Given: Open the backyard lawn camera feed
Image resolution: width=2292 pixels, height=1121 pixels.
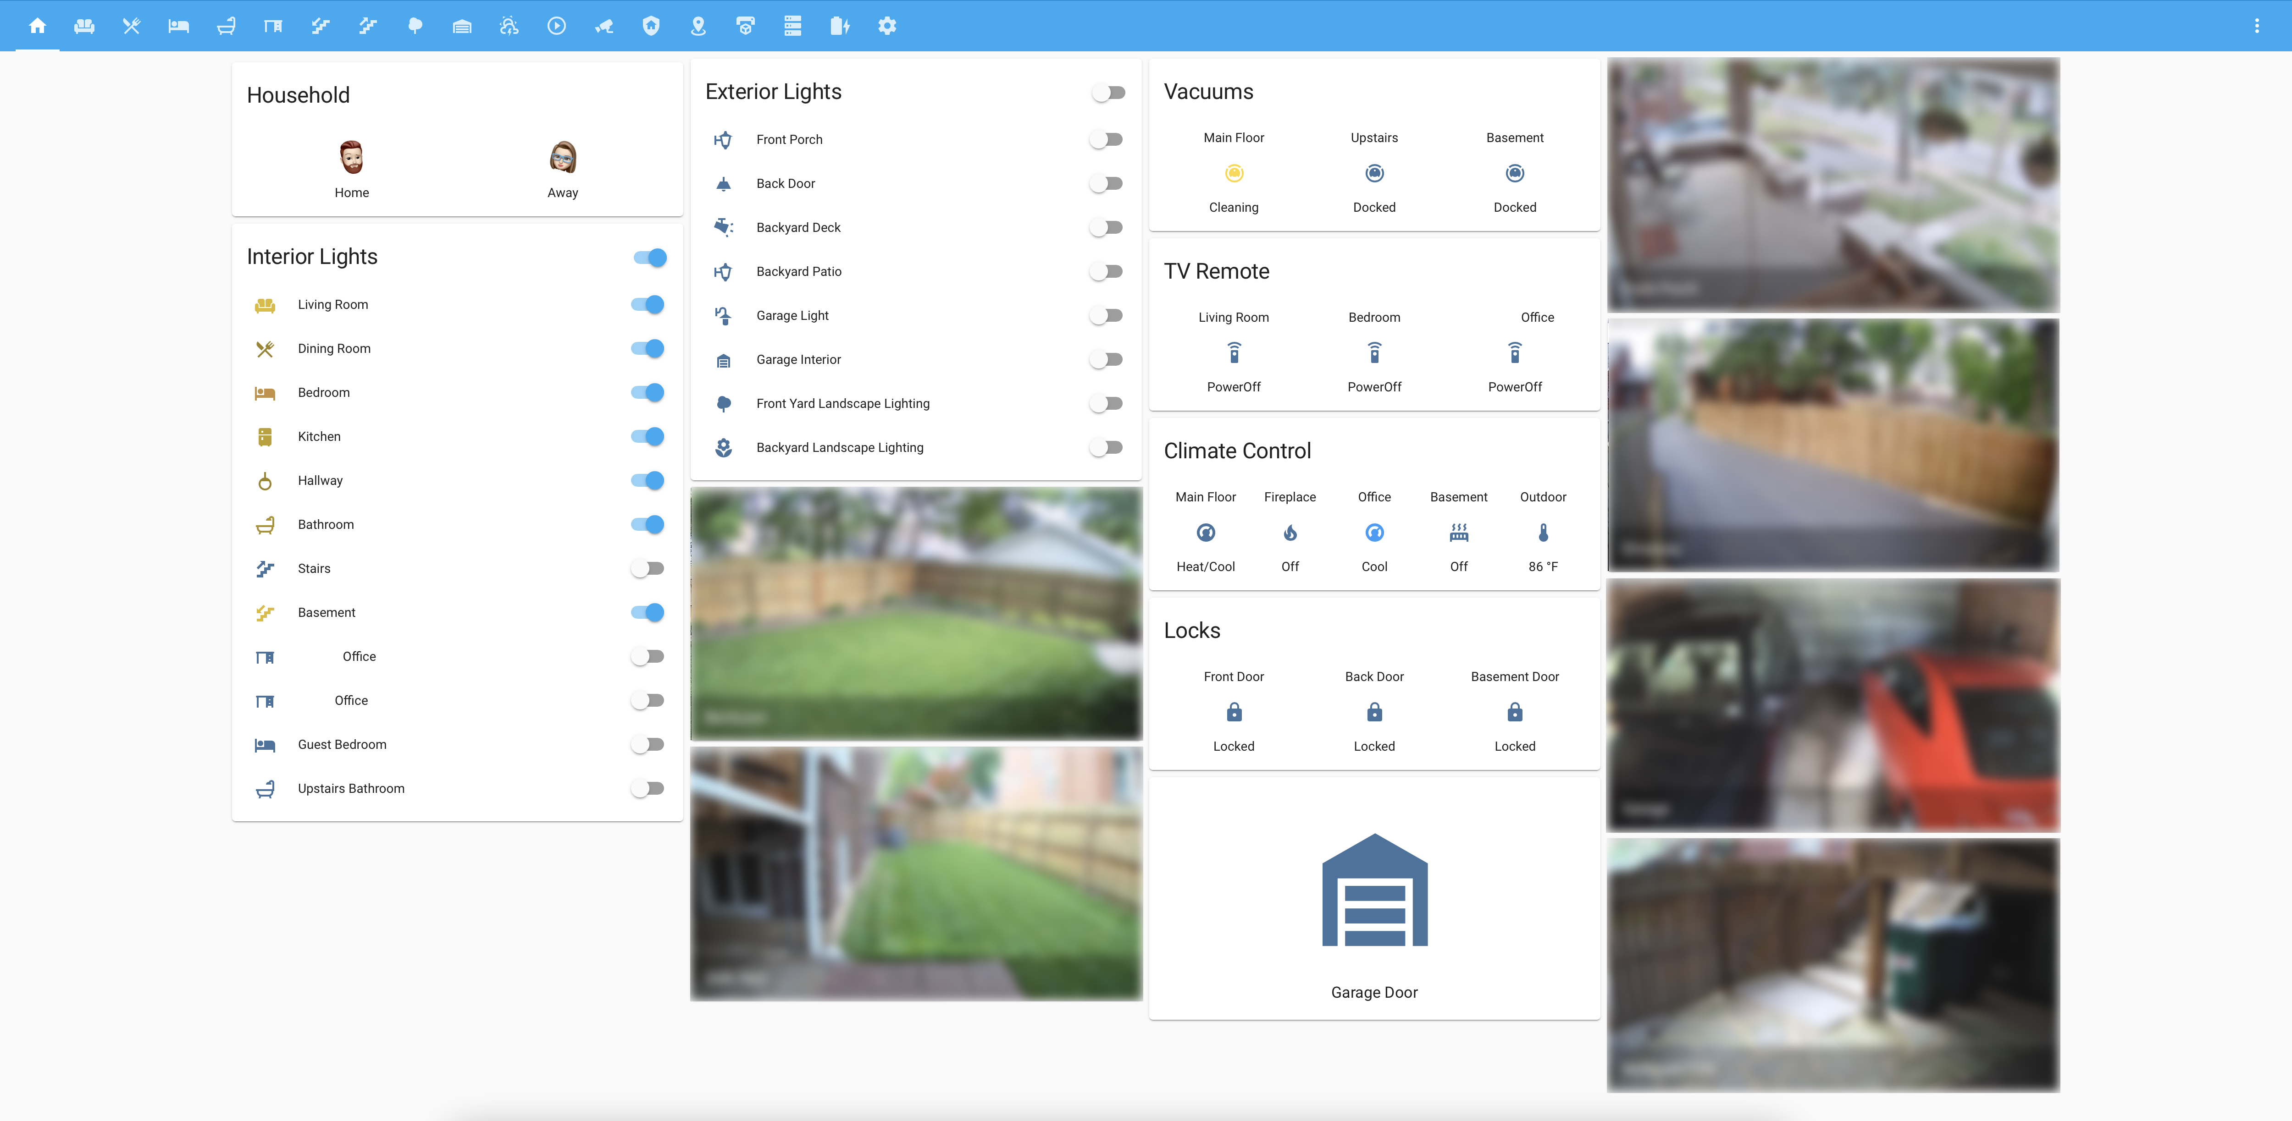Looking at the screenshot, I should (x=915, y=613).
